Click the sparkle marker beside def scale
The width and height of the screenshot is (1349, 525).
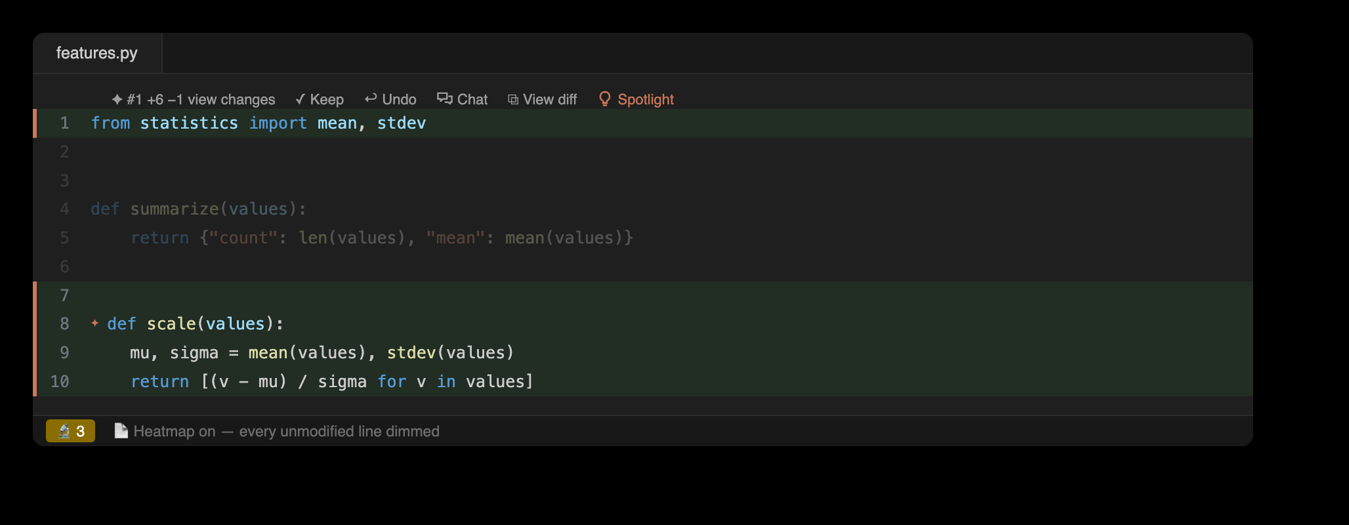pos(95,323)
